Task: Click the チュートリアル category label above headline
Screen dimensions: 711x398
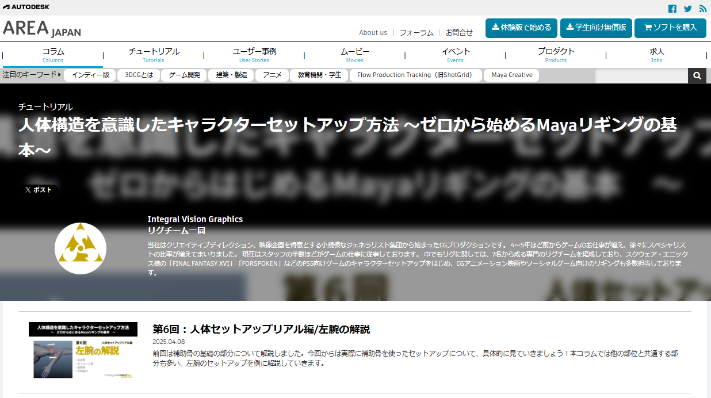Action: [x=45, y=107]
